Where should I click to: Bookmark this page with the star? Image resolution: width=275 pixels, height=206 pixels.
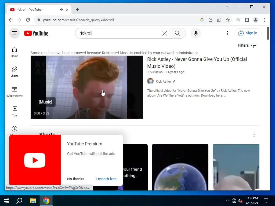click(x=228, y=20)
